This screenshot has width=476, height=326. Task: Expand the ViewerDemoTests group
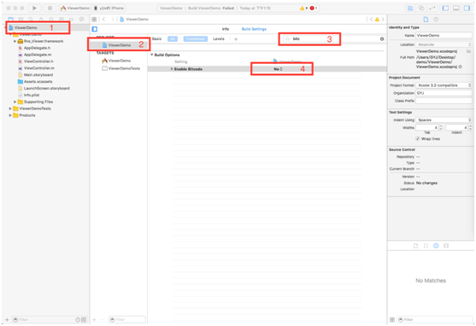point(10,108)
